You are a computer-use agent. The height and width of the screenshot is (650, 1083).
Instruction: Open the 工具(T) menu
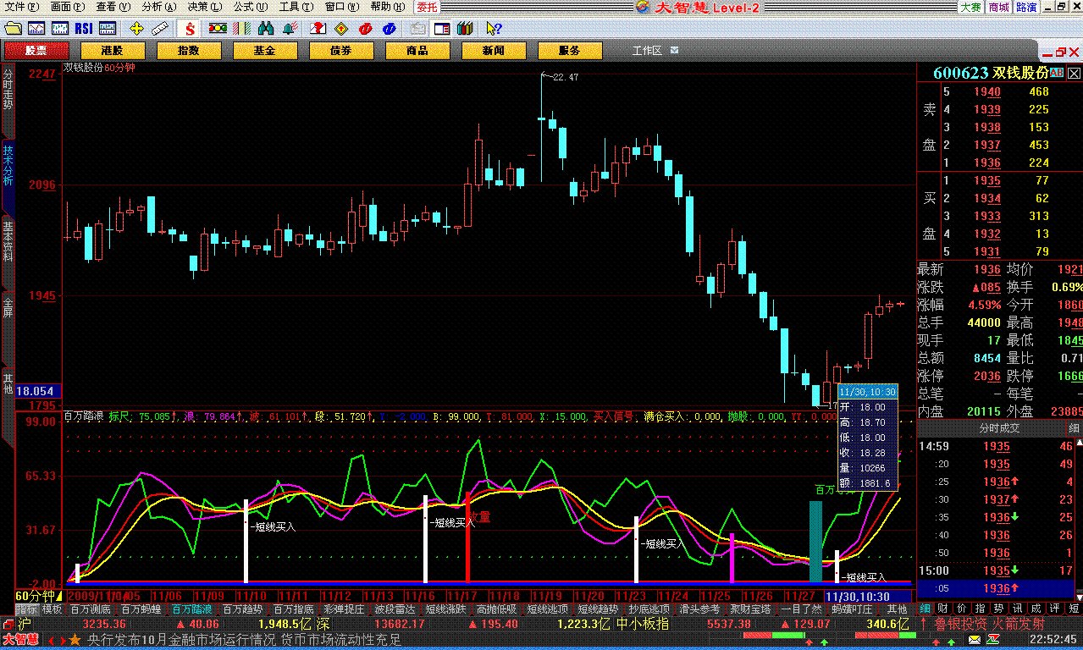296,7
